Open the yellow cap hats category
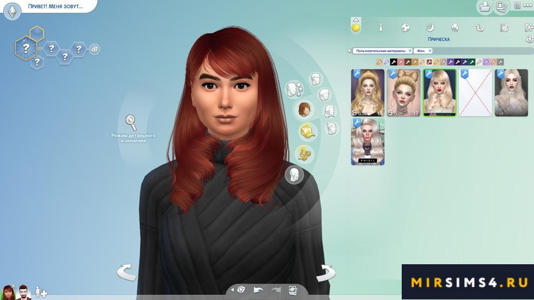 (308, 132)
